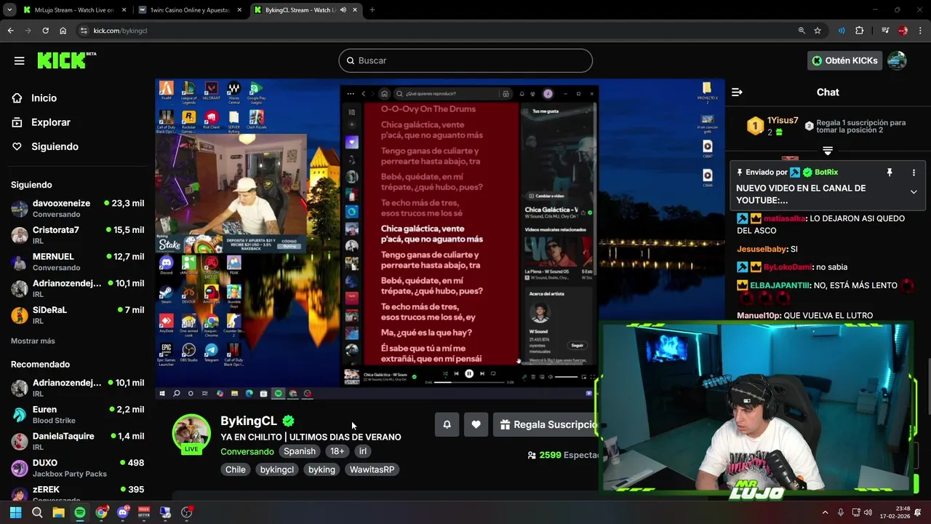
Task: Mute the BykingCL tab audio icon
Action: [x=343, y=10]
